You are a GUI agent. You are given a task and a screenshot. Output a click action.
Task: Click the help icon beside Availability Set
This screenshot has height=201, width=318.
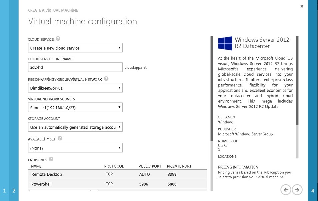(x=60, y=138)
